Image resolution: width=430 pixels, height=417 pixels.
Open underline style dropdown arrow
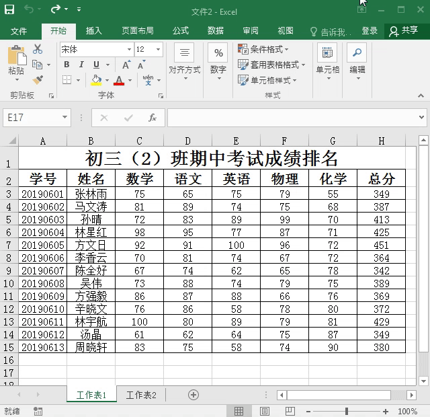pos(107,65)
